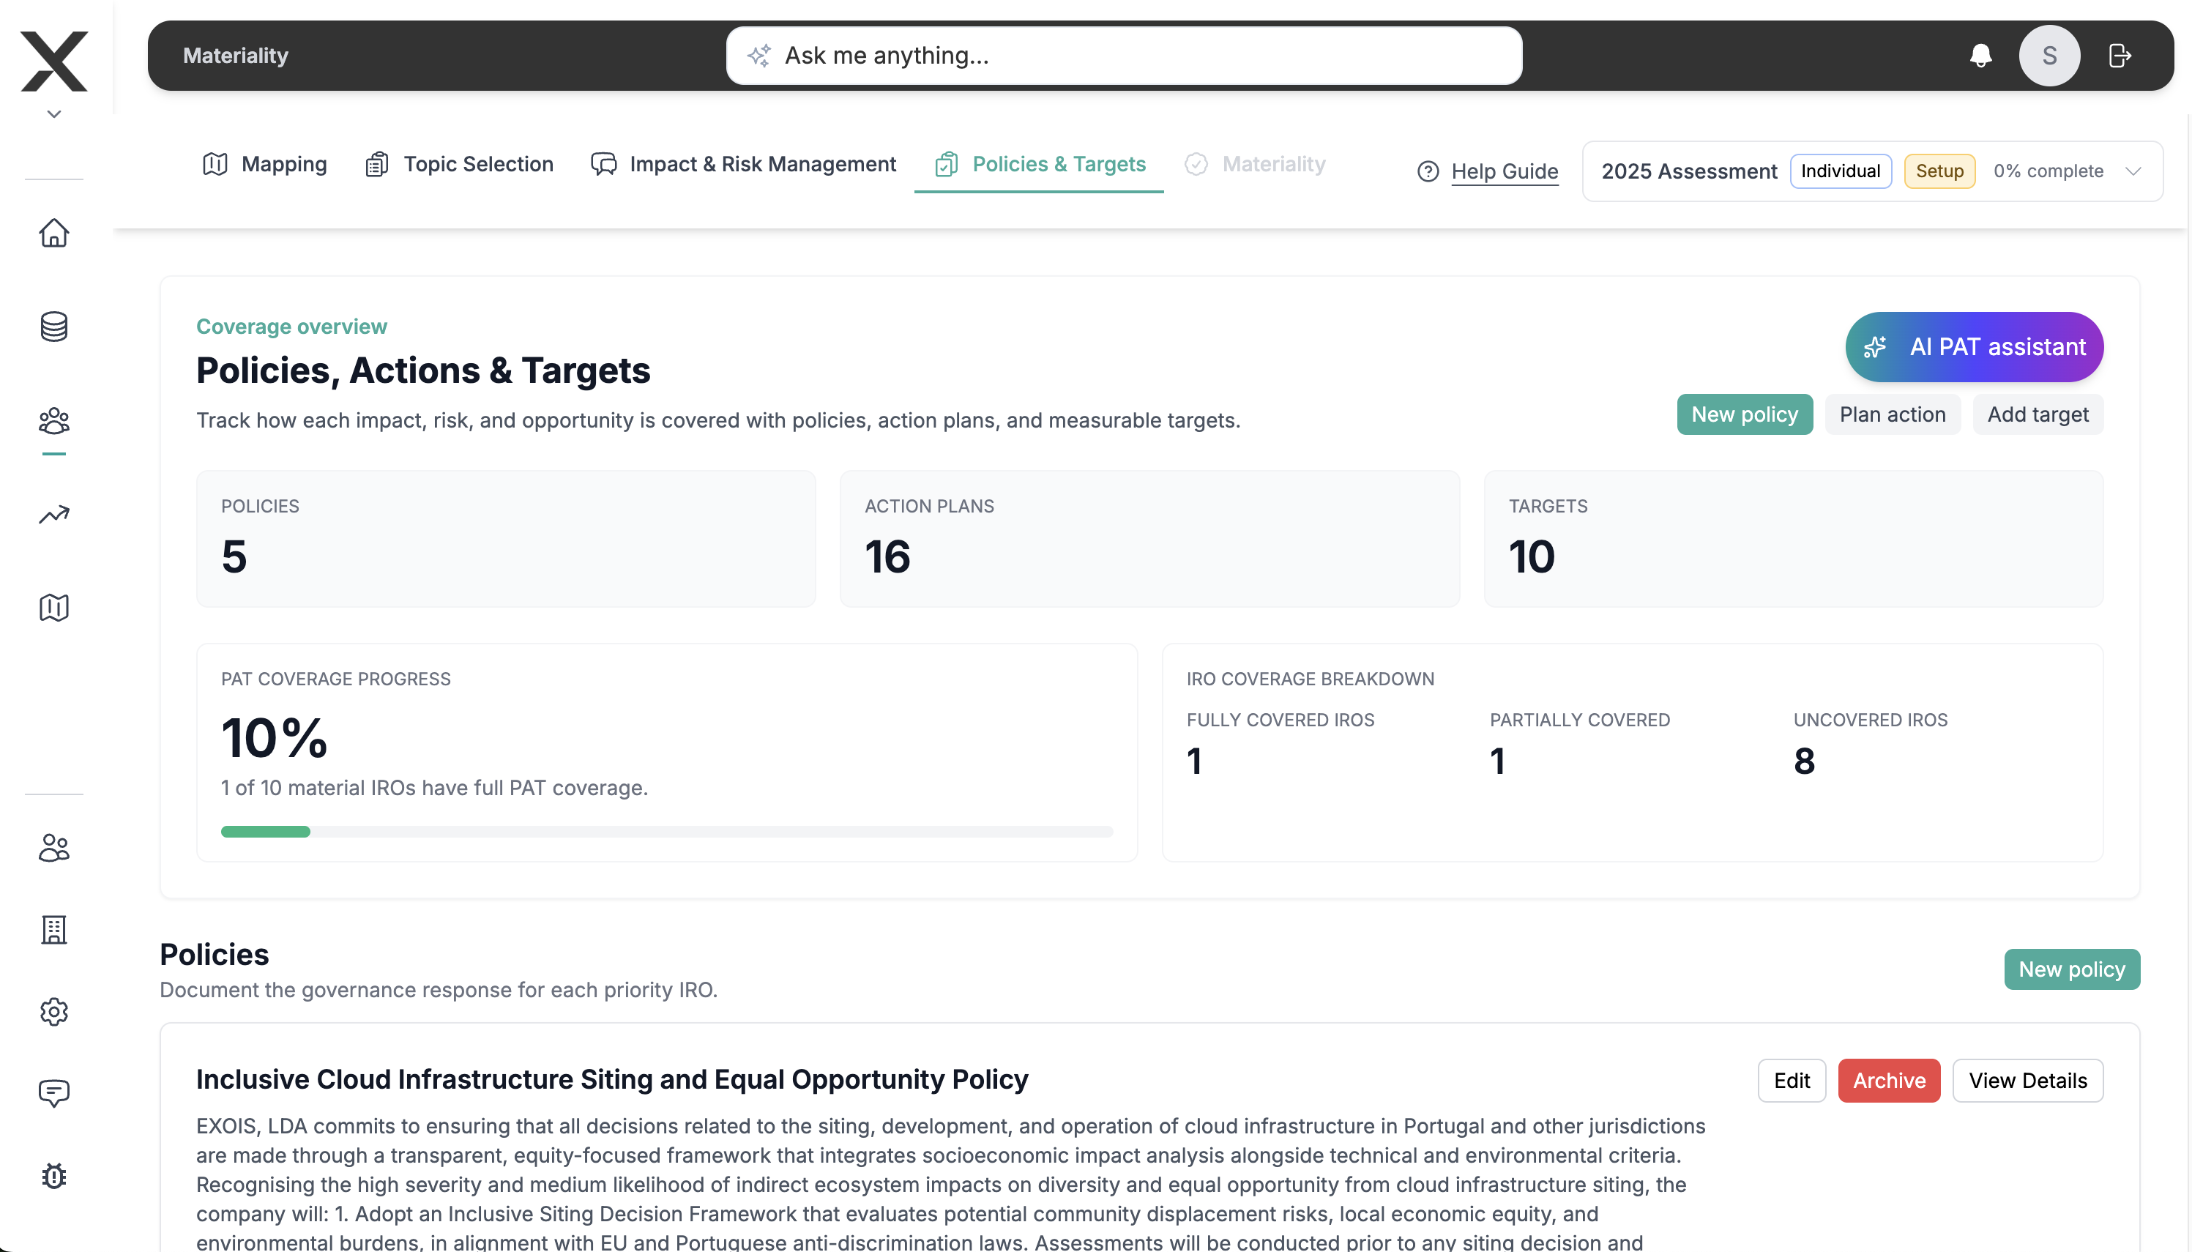The image size is (2192, 1252).
Task: Launch the AI PAT assistant
Action: click(x=1973, y=346)
